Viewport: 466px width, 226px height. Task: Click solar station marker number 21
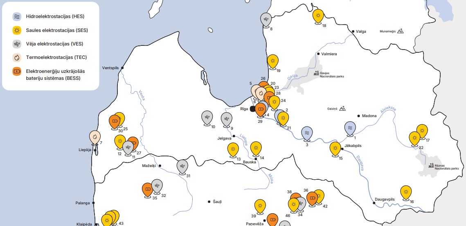pos(283,119)
